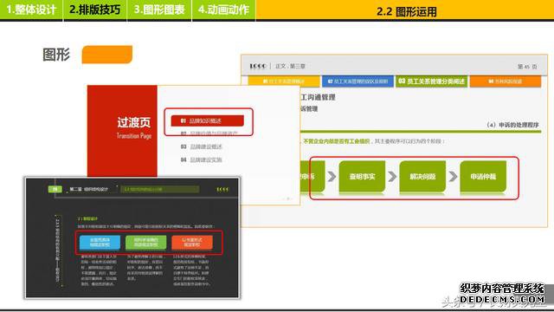Image resolution: width=554 pixels, height=312 pixels.
Task: Select the red 01 品牌知识概述 menu item
Action: (x=208, y=120)
